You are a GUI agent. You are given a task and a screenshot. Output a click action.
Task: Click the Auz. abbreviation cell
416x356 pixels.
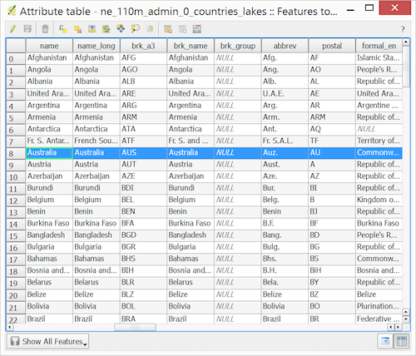click(x=285, y=153)
